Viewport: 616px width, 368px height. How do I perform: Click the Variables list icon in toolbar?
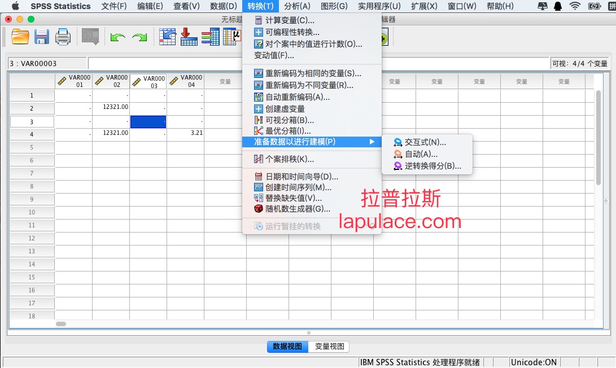211,37
